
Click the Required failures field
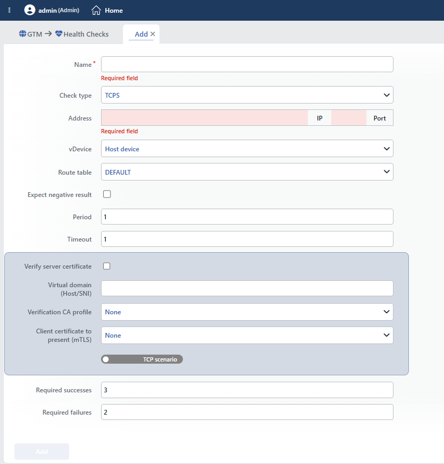point(247,412)
